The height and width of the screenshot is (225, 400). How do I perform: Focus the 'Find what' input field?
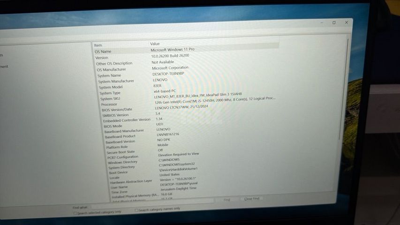pos(152,203)
